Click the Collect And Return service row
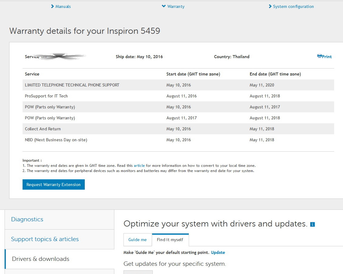 click(x=43, y=129)
